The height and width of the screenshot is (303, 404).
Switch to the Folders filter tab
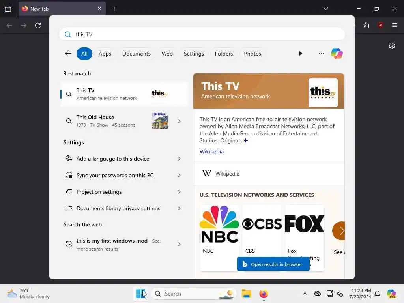[x=224, y=54]
